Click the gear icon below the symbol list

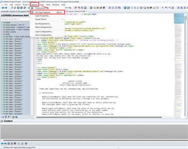(x=16, y=117)
